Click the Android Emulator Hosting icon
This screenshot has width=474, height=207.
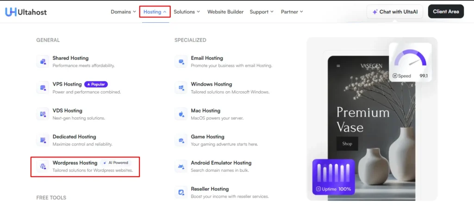coord(181,166)
